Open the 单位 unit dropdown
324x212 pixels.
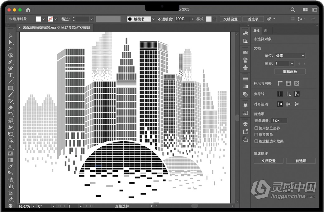290,55
